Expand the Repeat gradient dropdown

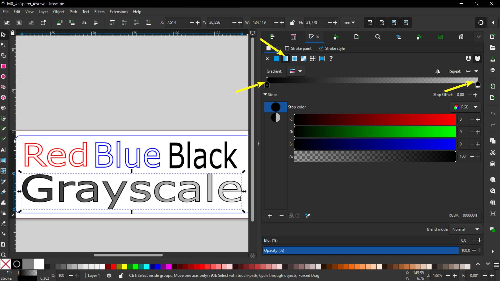tap(476, 71)
